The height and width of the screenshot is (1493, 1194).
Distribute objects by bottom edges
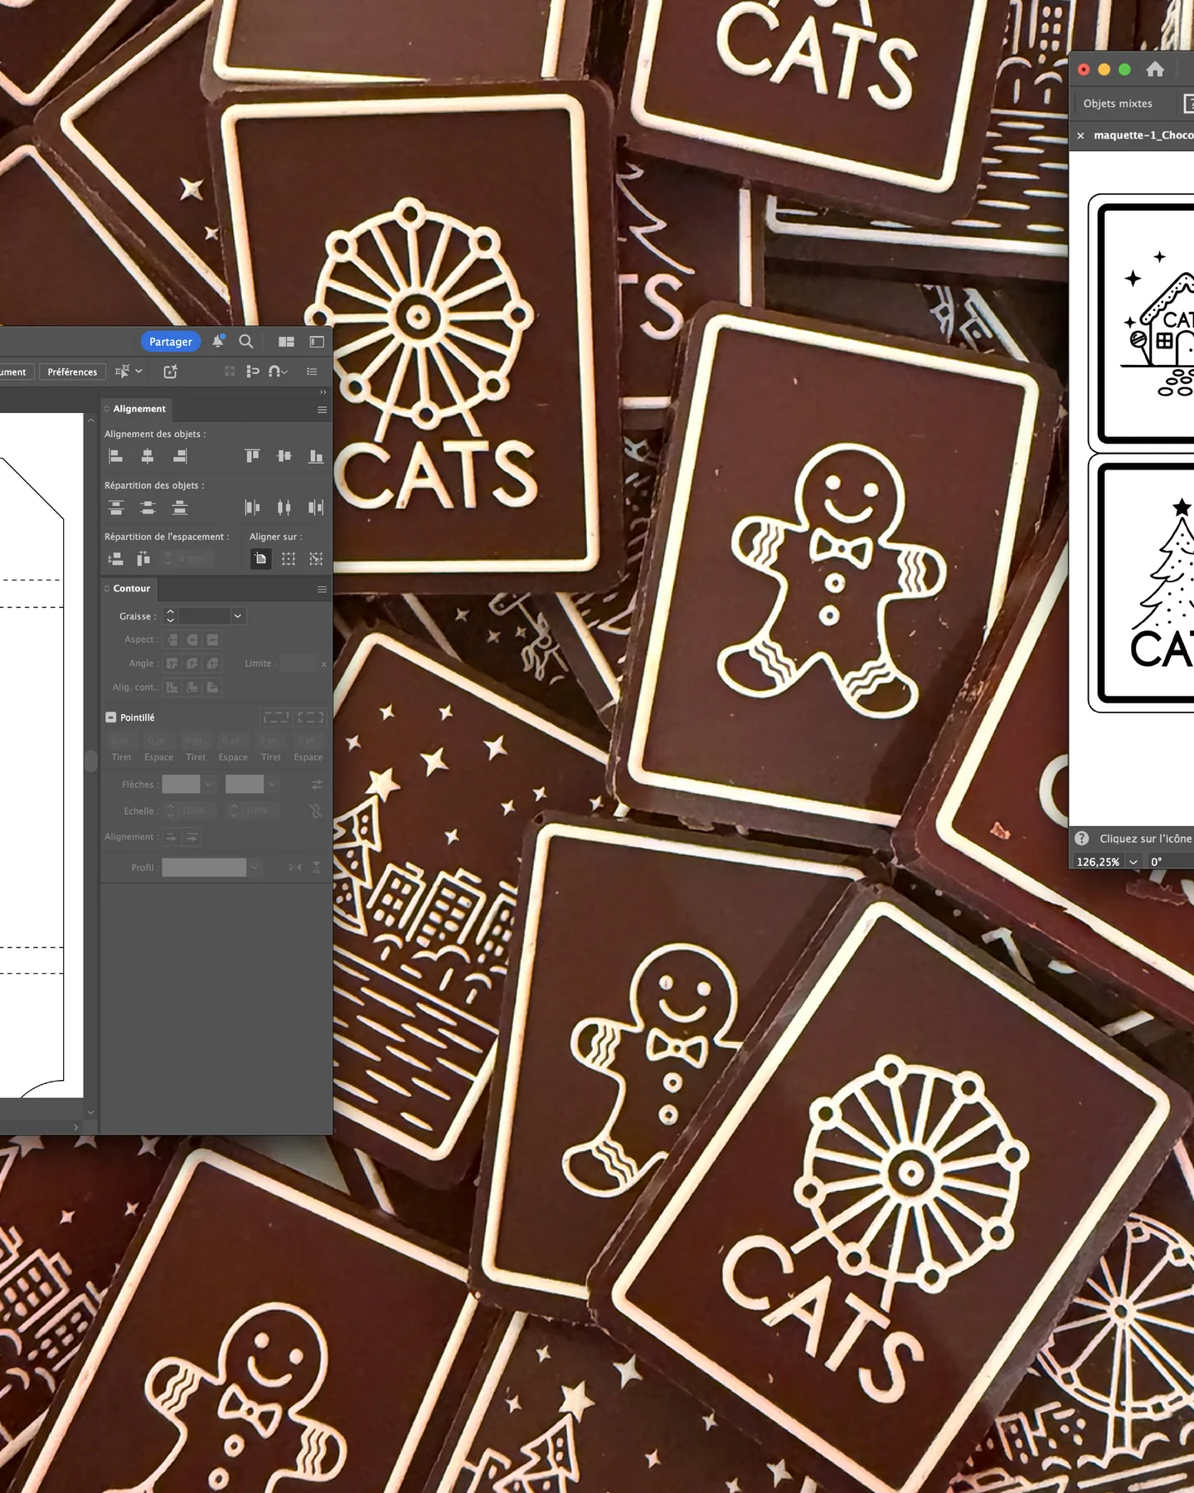click(x=180, y=508)
